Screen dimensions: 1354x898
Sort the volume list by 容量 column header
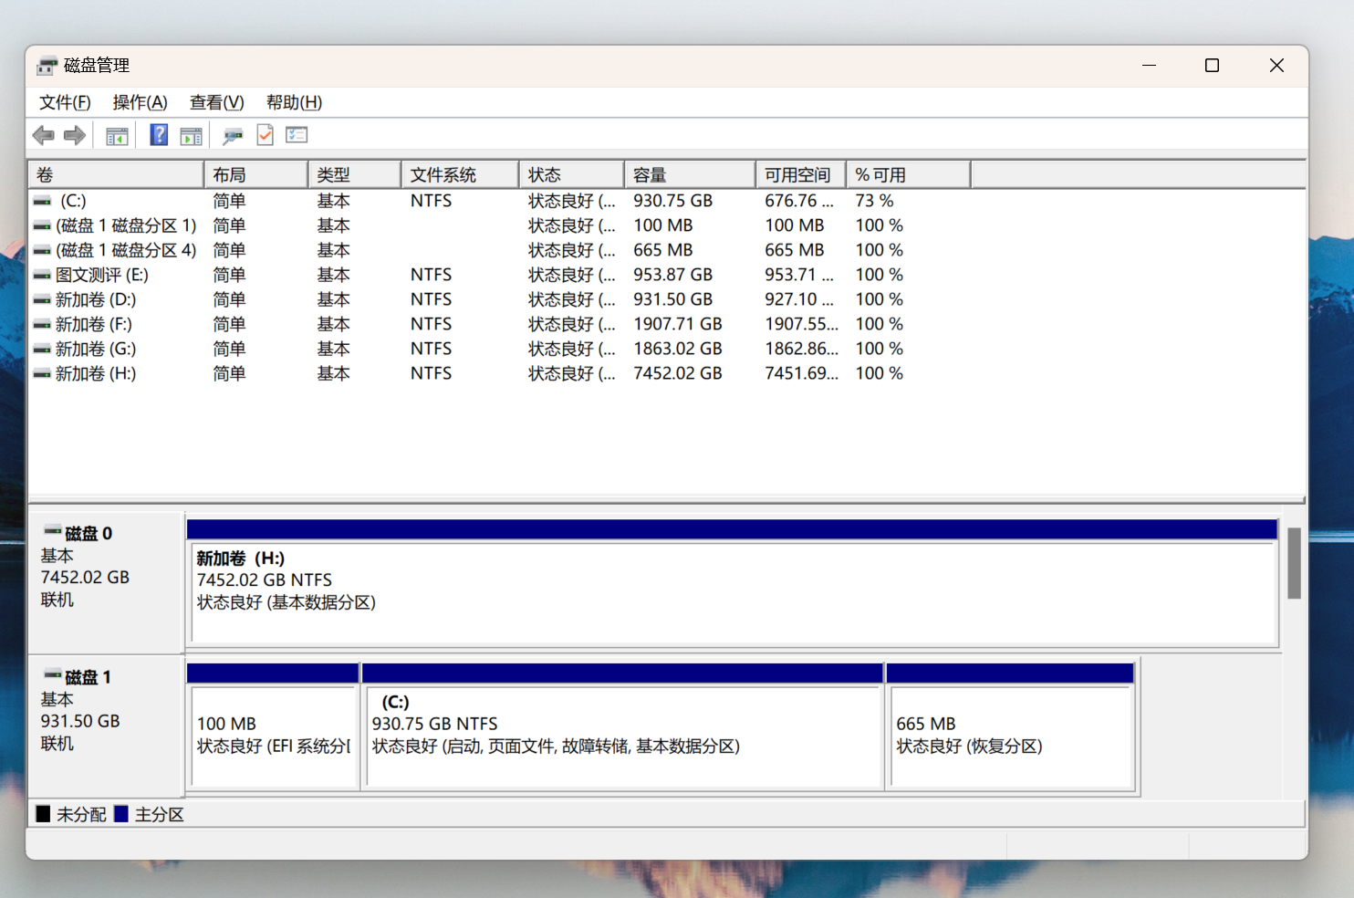689,174
